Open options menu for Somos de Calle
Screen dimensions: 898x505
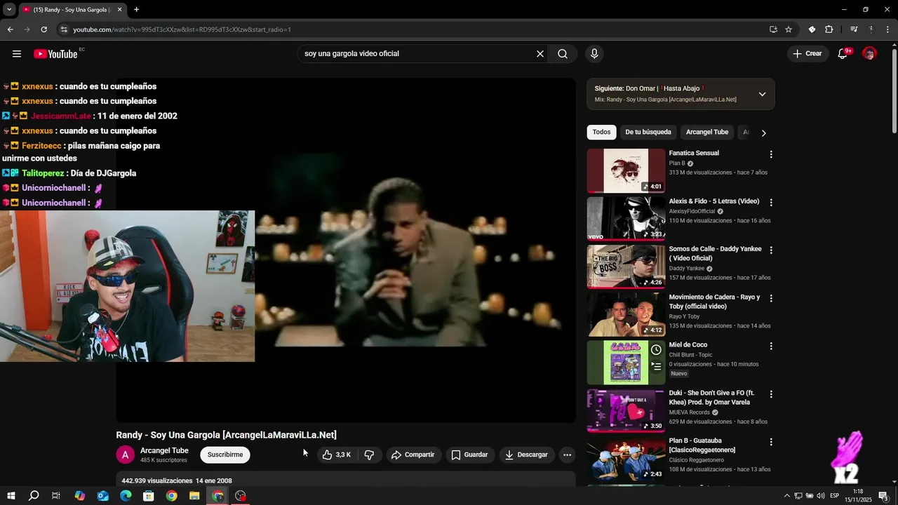click(x=771, y=250)
